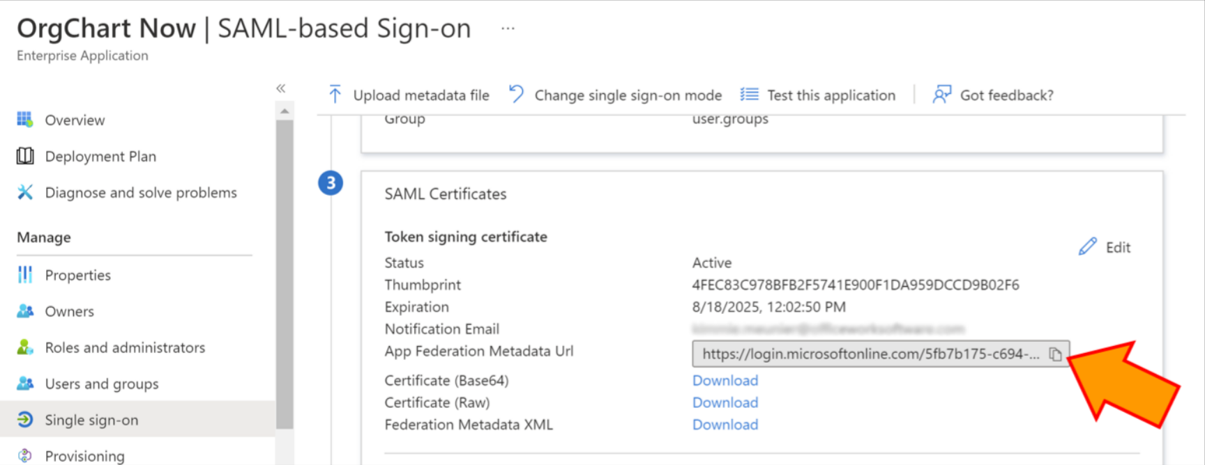Open Deployment Plan page

tap(100, 156)
